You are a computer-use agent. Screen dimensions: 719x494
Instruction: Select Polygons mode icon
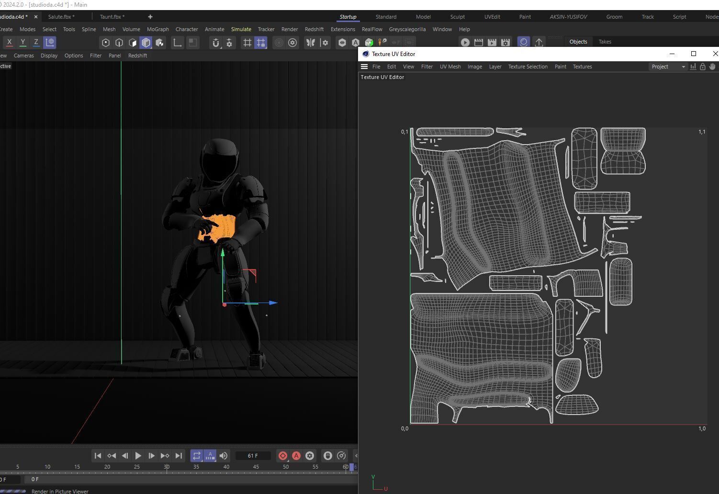point(133,43)
